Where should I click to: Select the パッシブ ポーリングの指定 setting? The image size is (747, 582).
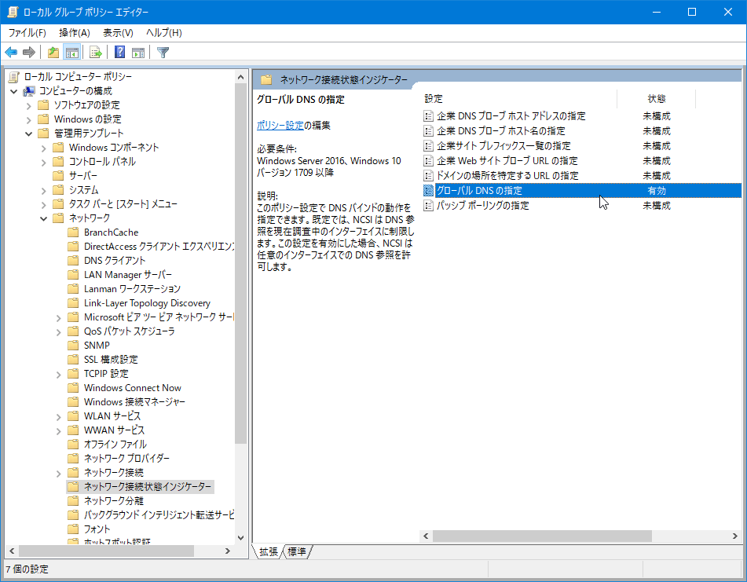point(482,206)
